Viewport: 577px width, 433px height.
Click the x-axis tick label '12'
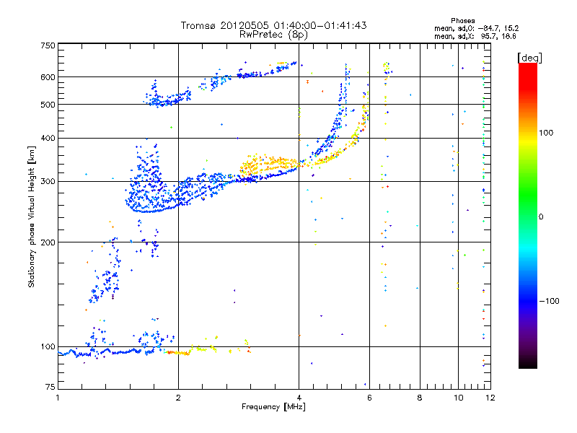[490, 398]
